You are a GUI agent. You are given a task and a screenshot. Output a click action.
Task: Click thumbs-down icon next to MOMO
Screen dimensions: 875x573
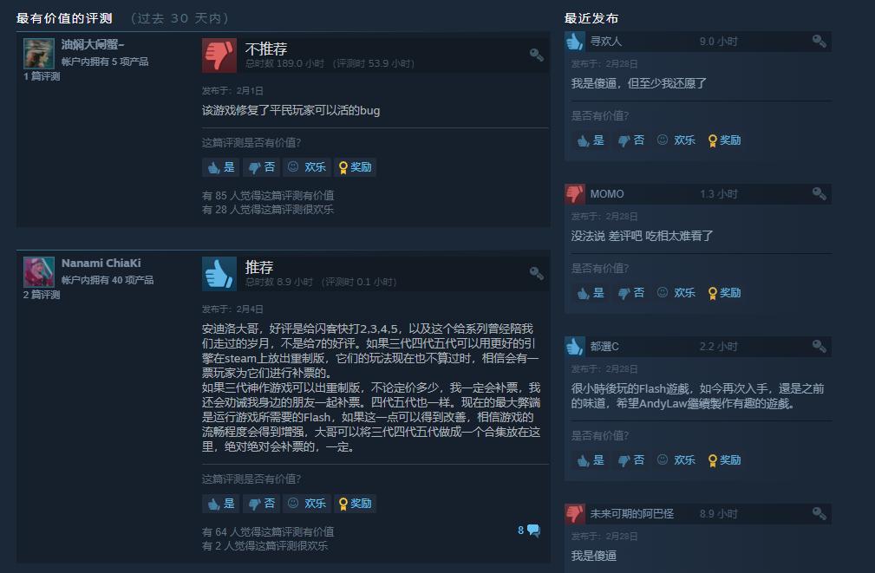point(575,193)
